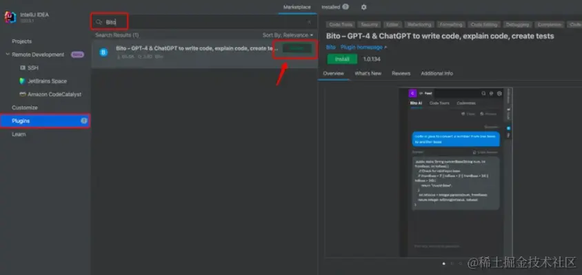Click the Completion tag

550,25
